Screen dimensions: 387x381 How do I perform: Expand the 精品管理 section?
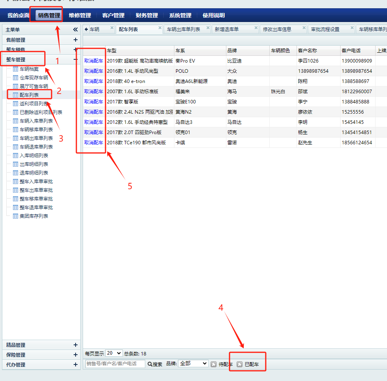pyautogui.click(x=75, y=345)
